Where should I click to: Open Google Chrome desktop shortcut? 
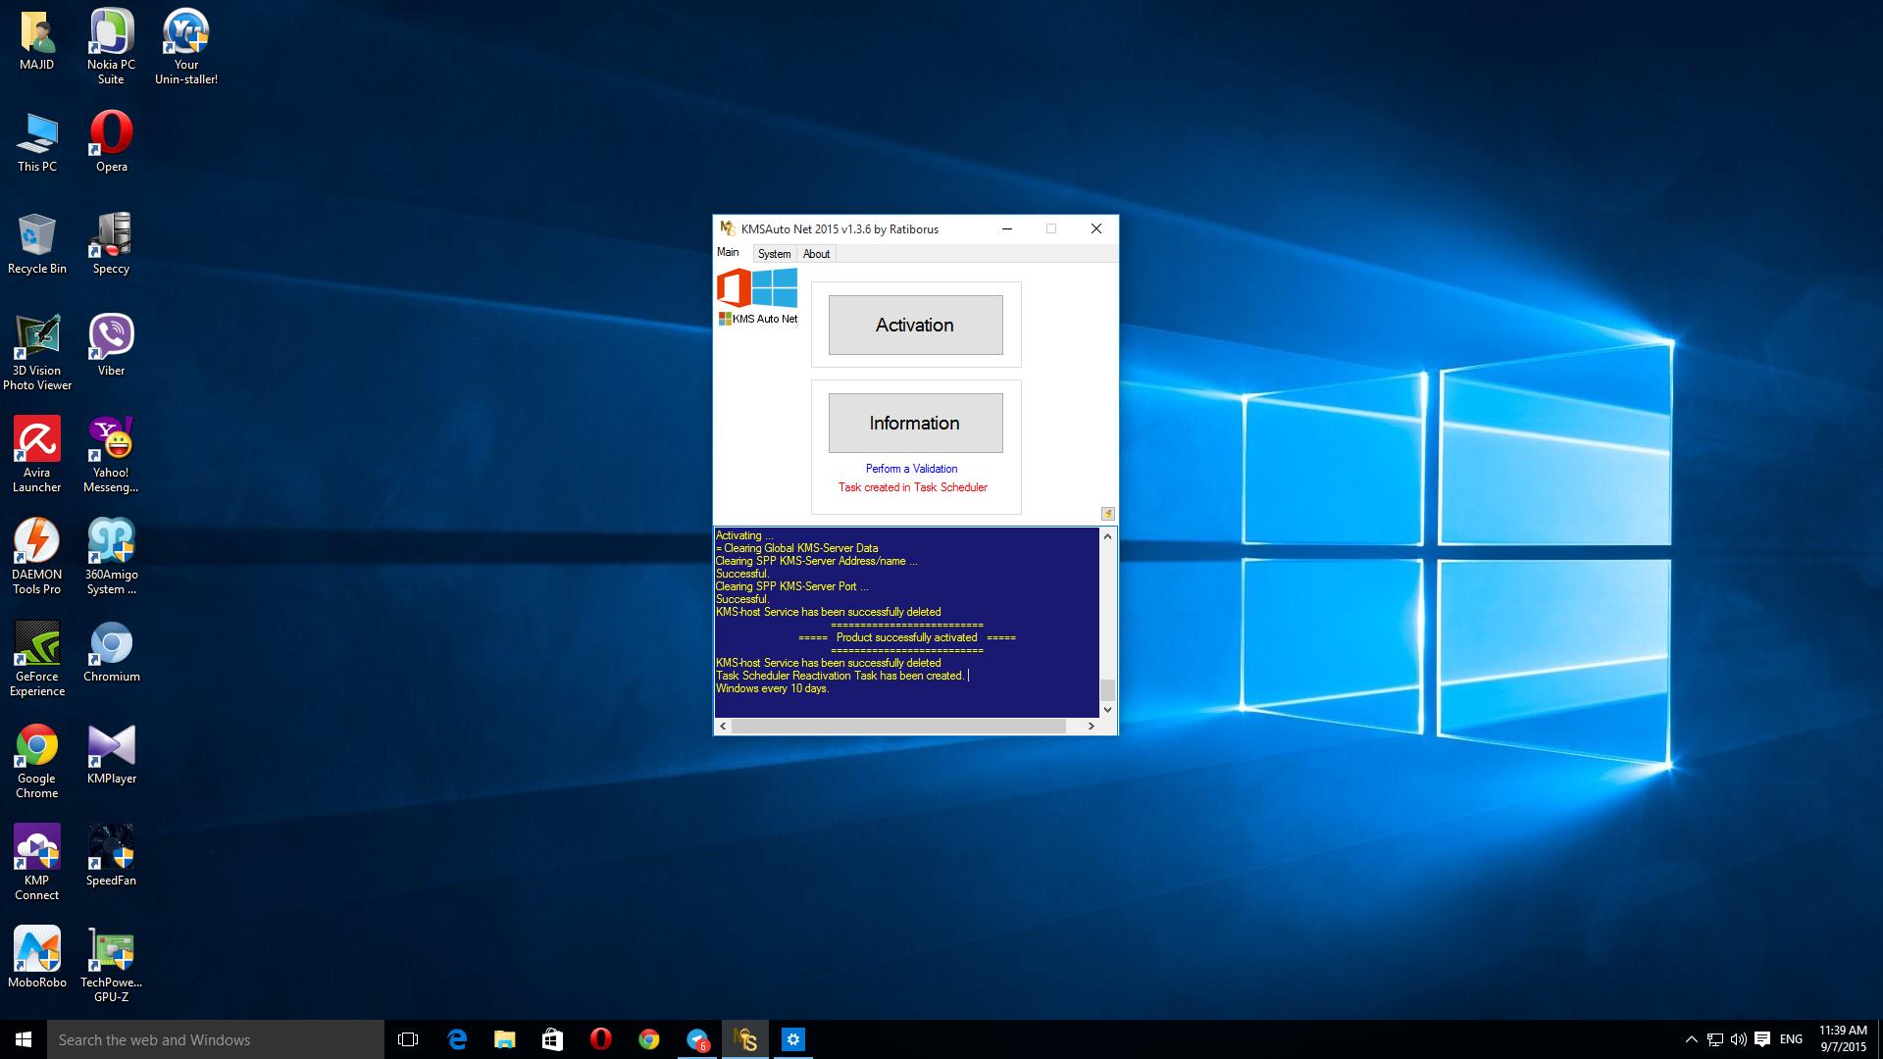(x=37, y=761)
